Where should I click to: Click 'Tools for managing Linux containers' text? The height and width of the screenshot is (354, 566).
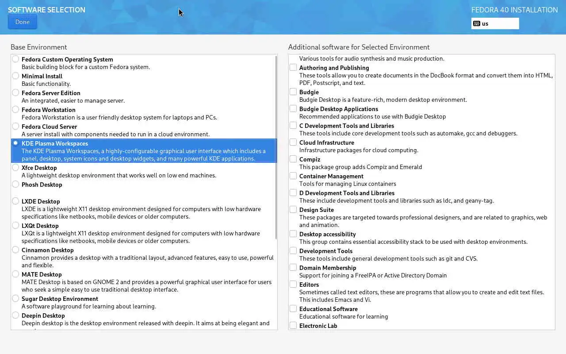point(348,184)
